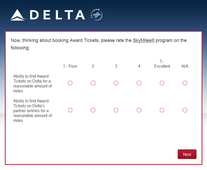Rate Delta award tickets as 1 - Poor

click(70, 83)
